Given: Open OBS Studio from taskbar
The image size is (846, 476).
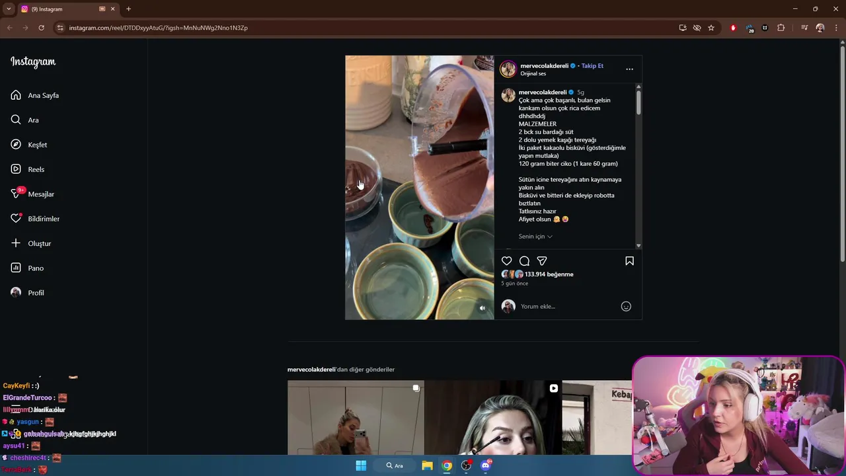Looking at the screenshot, I should tap(467, 465).
